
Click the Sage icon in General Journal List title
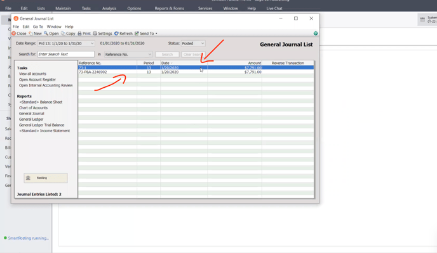(x=16, y=18)
